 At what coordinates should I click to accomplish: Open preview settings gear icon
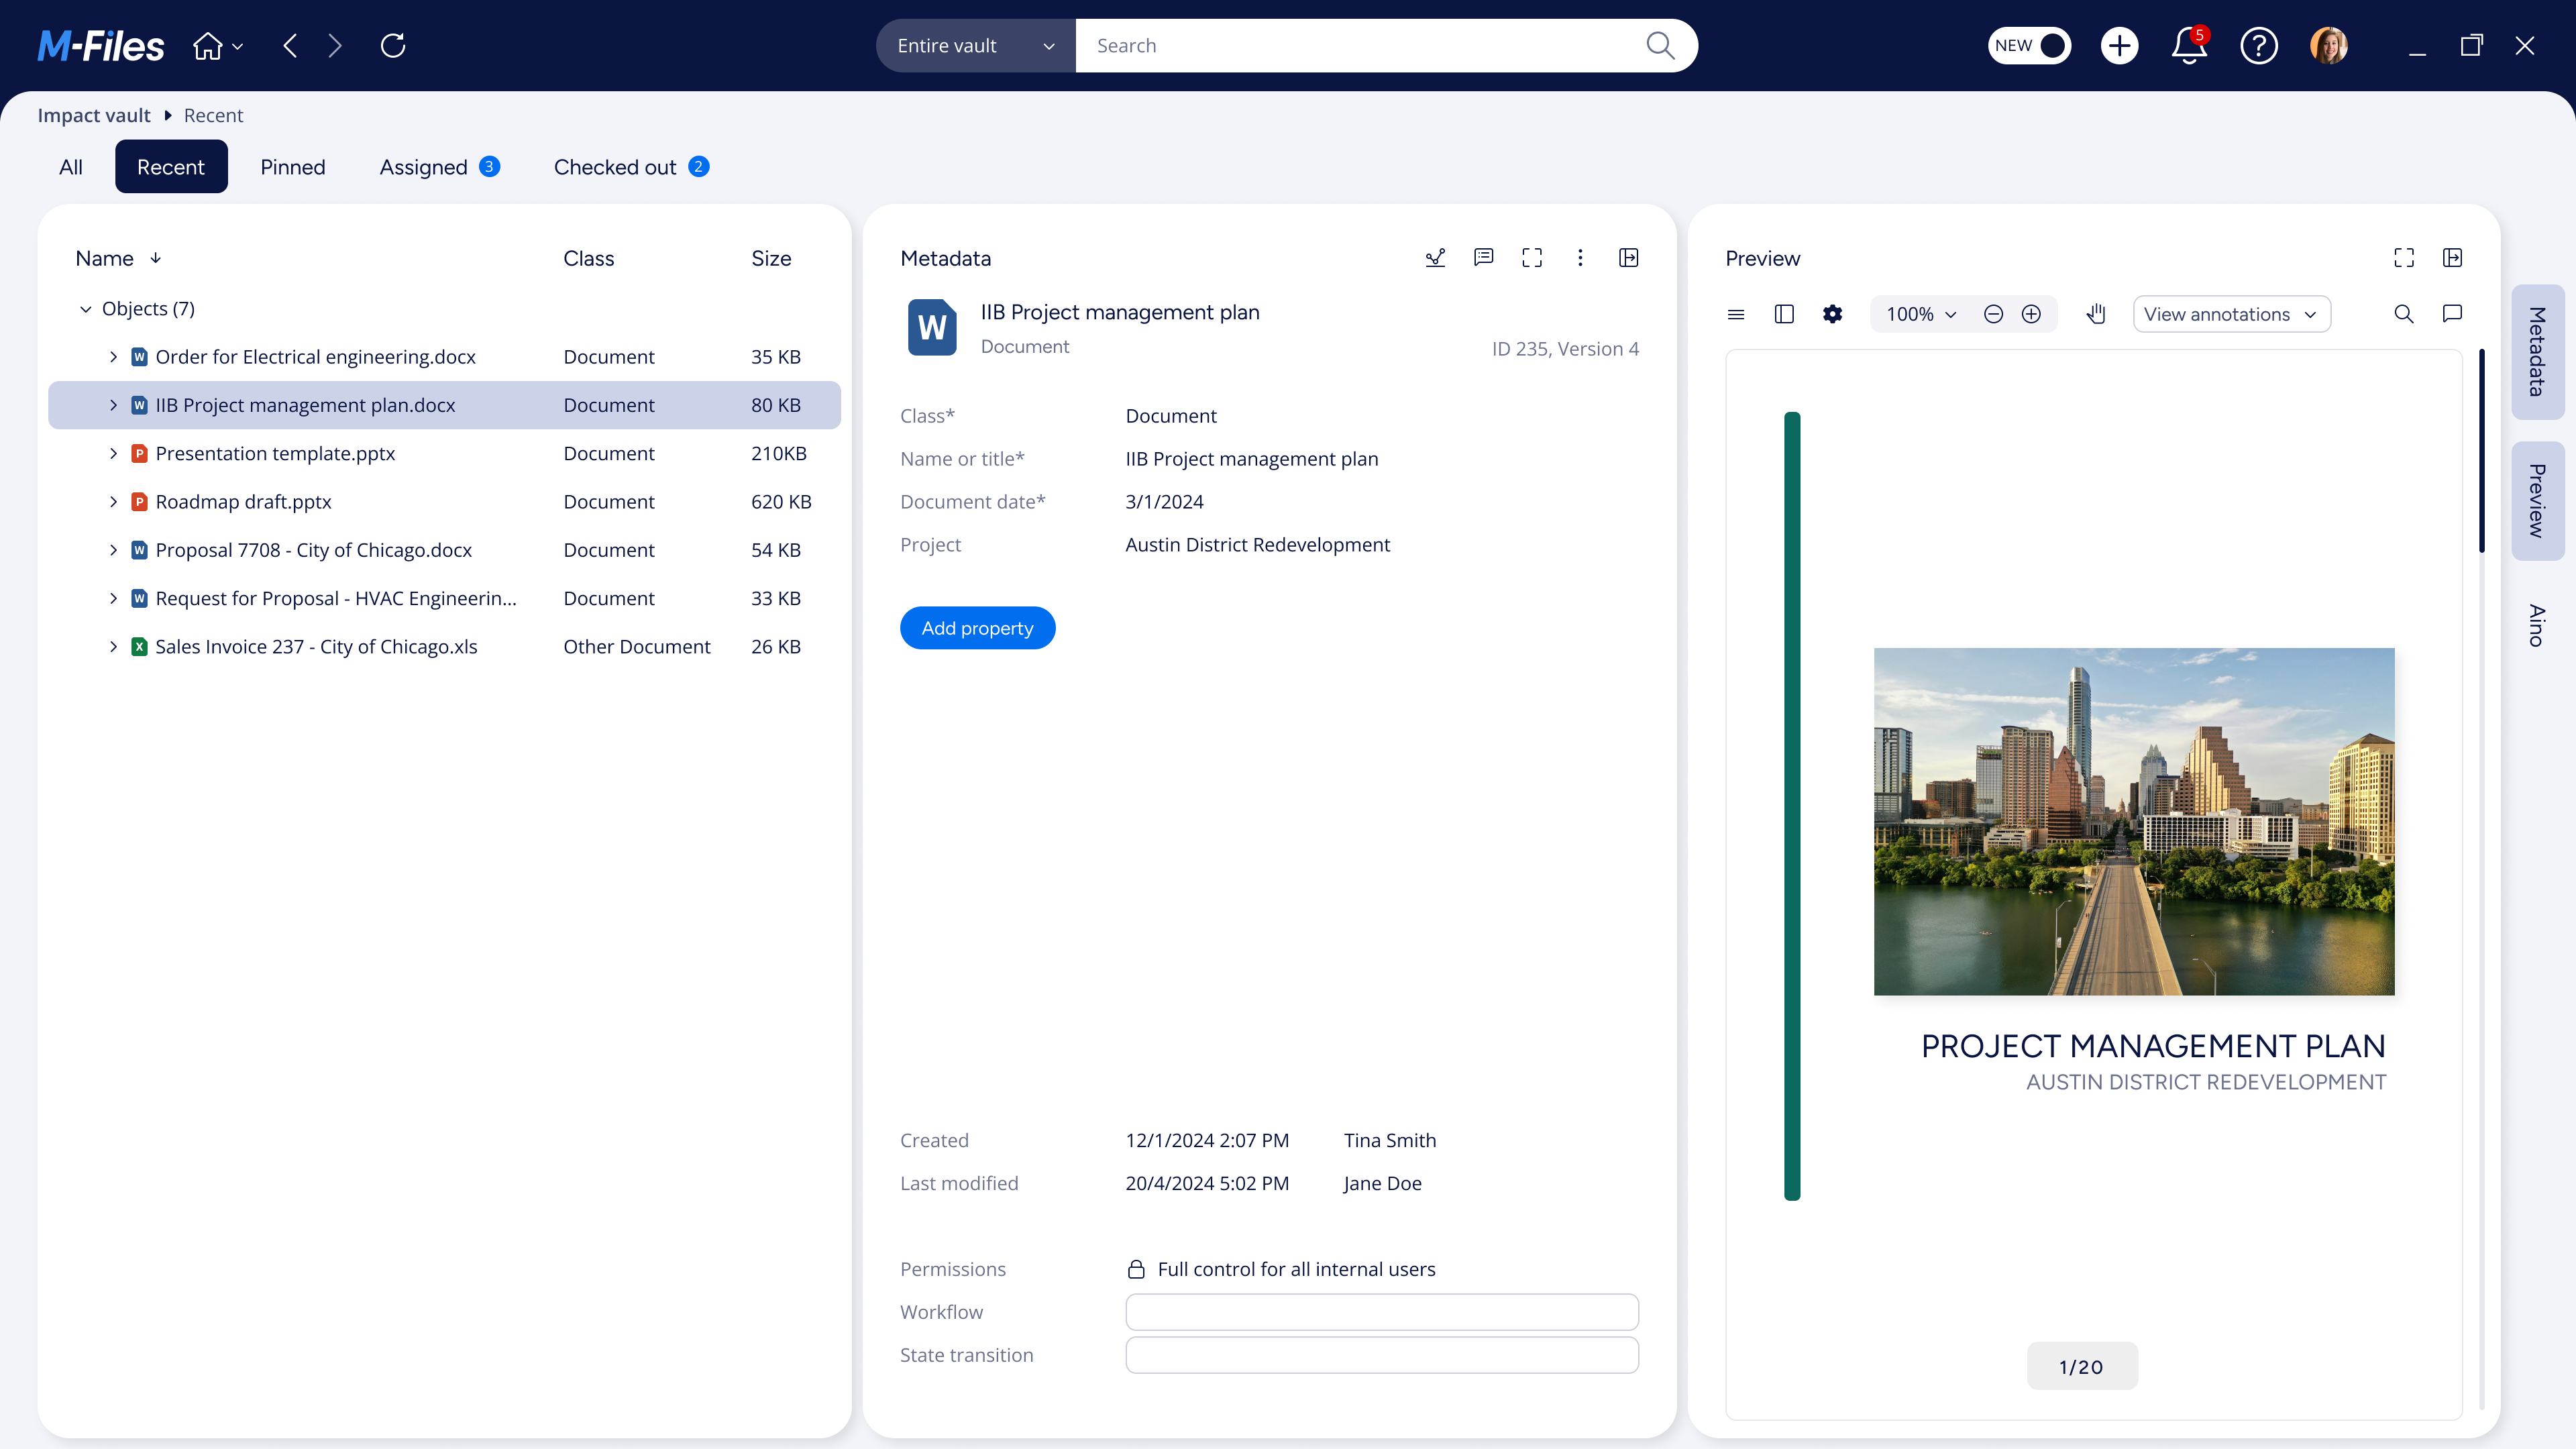click(1832, 314)
